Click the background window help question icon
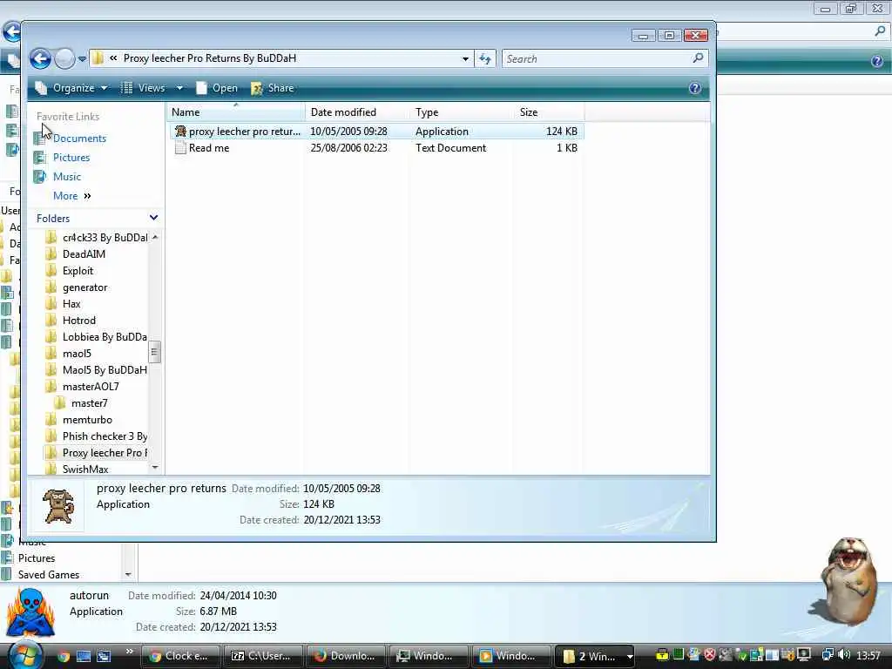The height and width of the screenshot is (669, 892). (x=877, y=61)
